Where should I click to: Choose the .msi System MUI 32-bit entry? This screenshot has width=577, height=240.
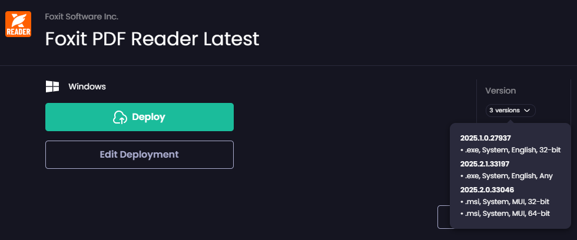click(x=505, y=201)
